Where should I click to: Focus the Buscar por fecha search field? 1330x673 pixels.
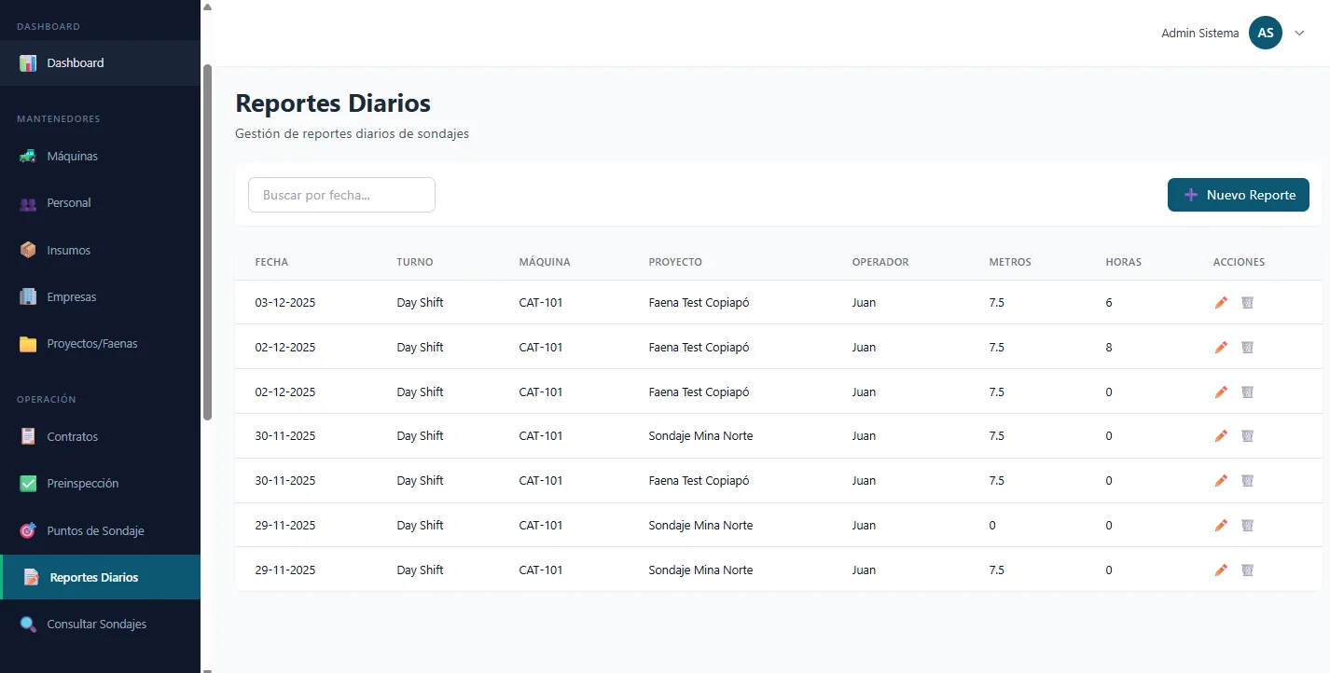pos(341,195)
